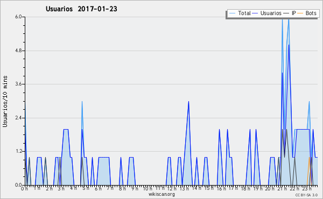Click the y-axis value 3.6
This screenshot has height=199, width=323.
pos(18,84)
